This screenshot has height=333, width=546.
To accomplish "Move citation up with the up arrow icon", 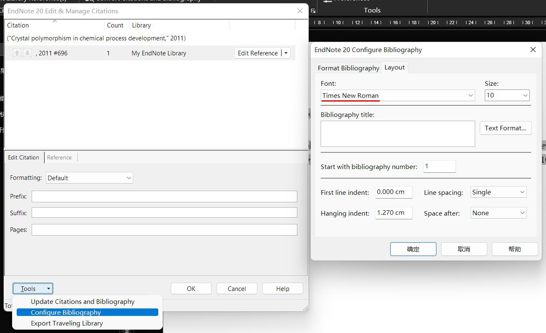I will [17, 53].
